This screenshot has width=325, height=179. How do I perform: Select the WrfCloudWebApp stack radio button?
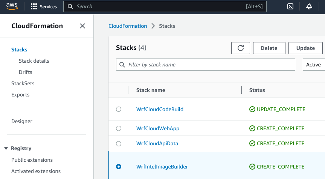pos(119,128)
